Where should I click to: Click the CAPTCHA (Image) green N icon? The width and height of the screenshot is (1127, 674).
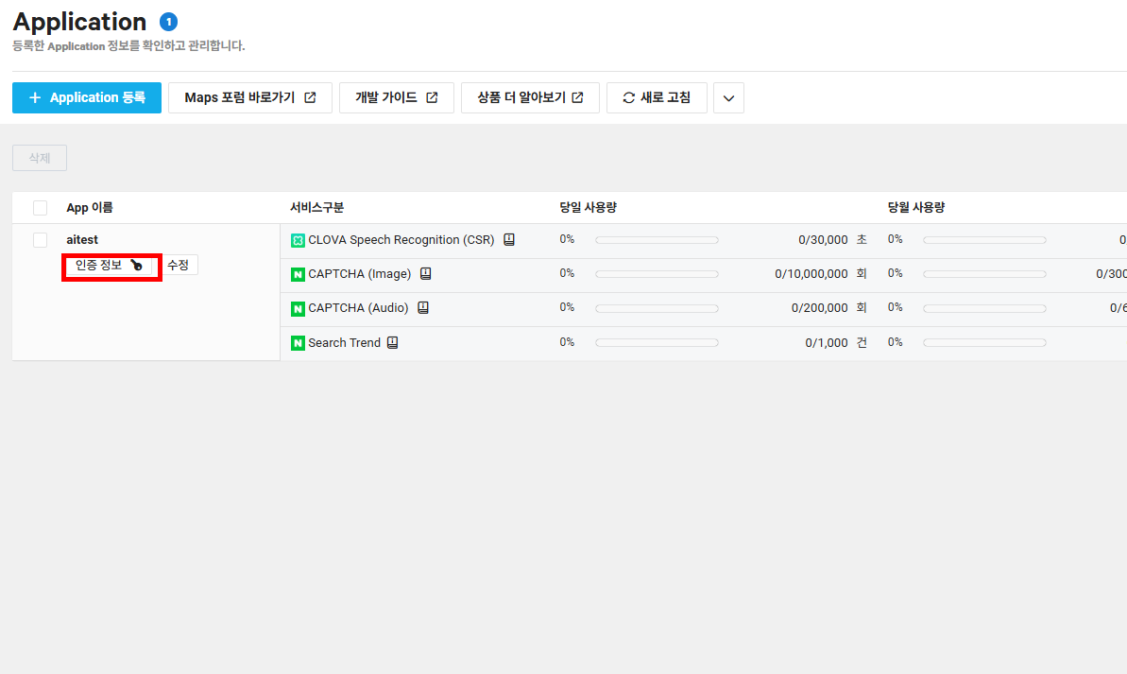(298, 274)
